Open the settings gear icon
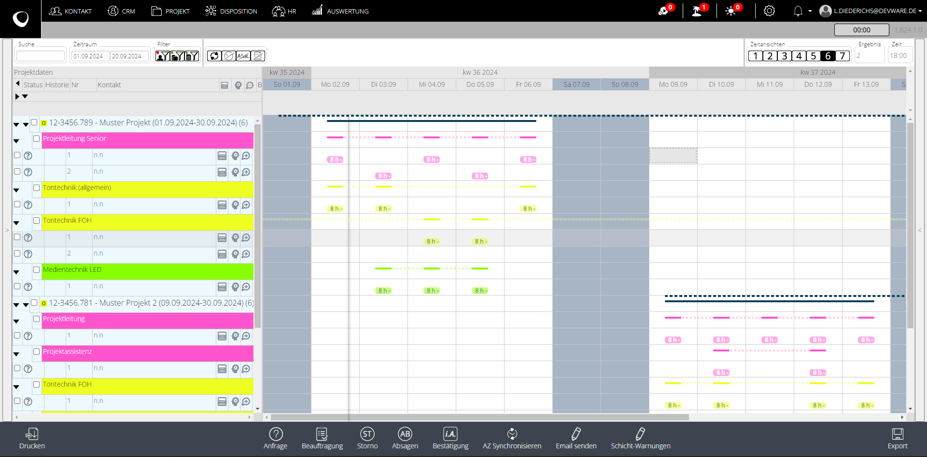The image size is (927, 457). [769, 11]
